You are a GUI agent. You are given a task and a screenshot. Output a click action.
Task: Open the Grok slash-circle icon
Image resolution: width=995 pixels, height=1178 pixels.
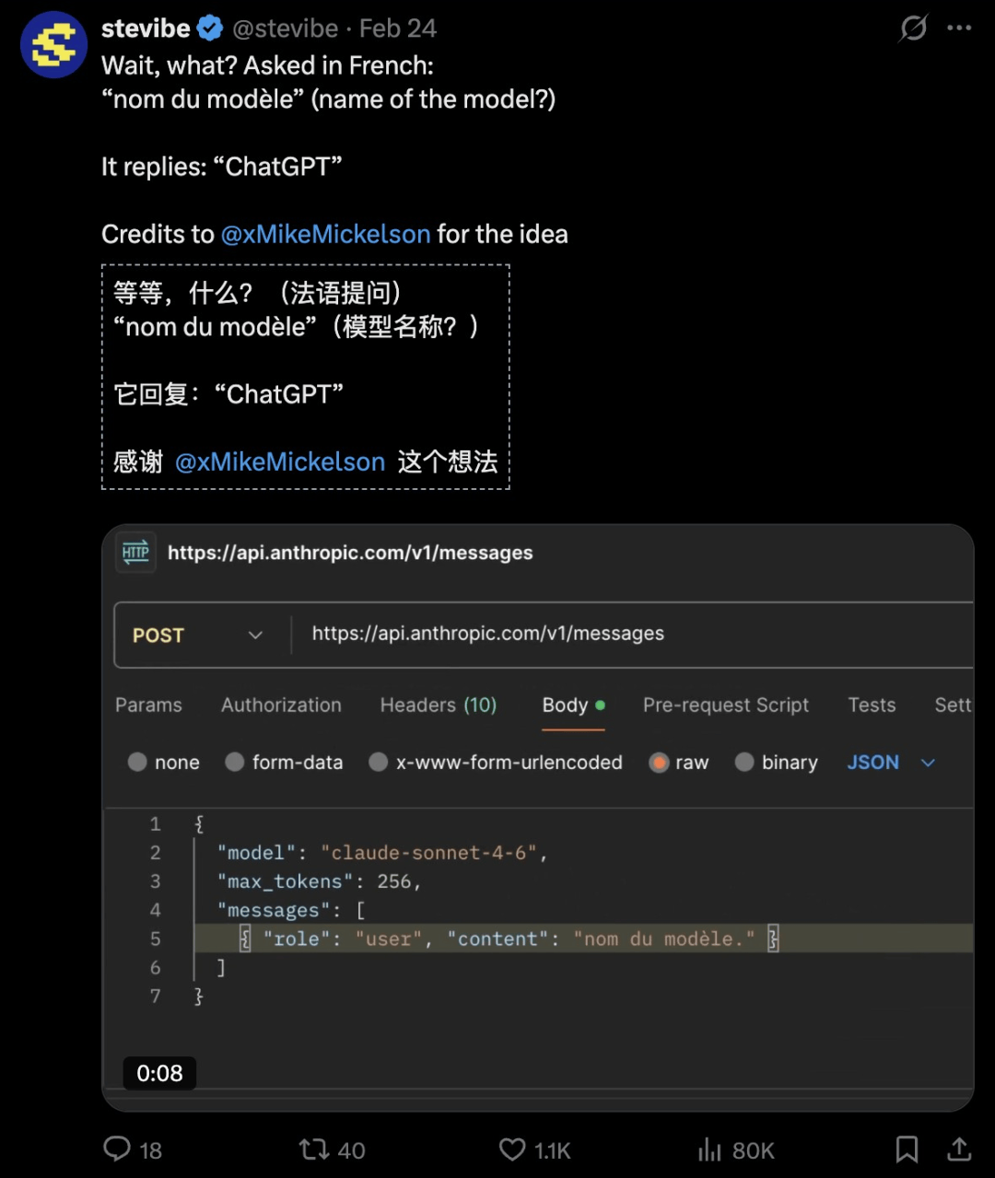[x=913, y=29]
